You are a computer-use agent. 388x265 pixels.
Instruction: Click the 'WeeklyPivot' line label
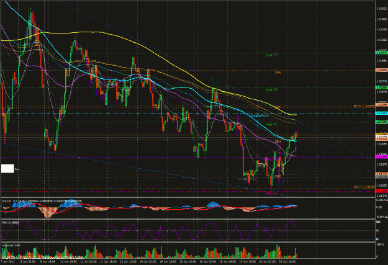pos(259,115)
